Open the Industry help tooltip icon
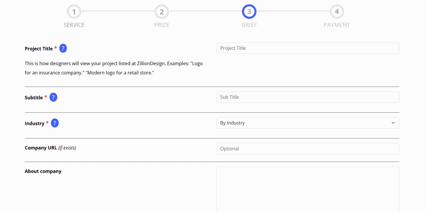This screenshot has height=212, width=425. pos(55,123)
